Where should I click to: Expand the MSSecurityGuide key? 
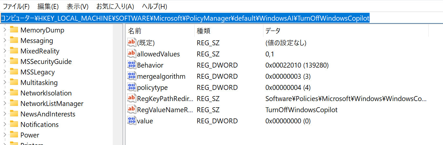tap(5, 62)
